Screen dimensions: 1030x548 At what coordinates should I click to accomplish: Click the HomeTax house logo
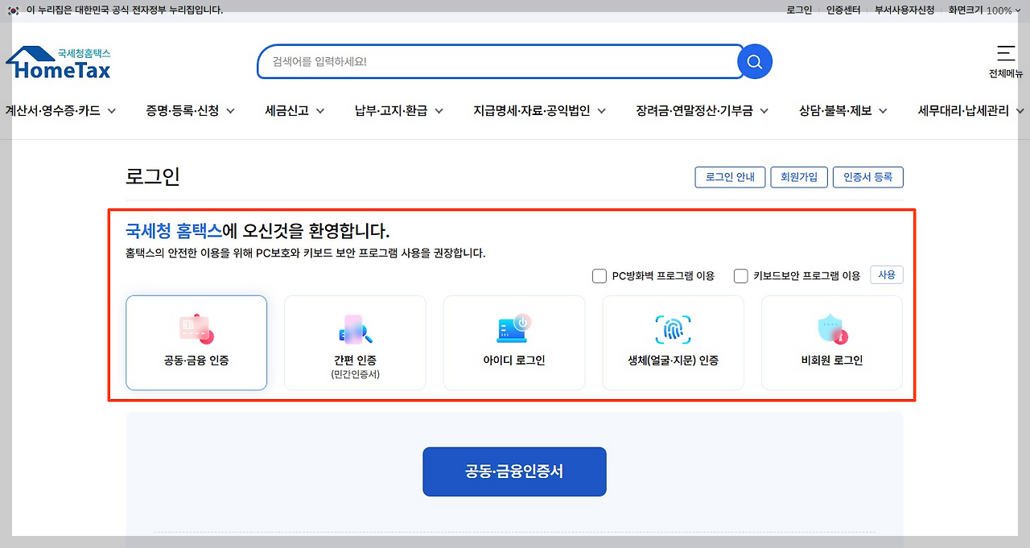click(58, 63)
